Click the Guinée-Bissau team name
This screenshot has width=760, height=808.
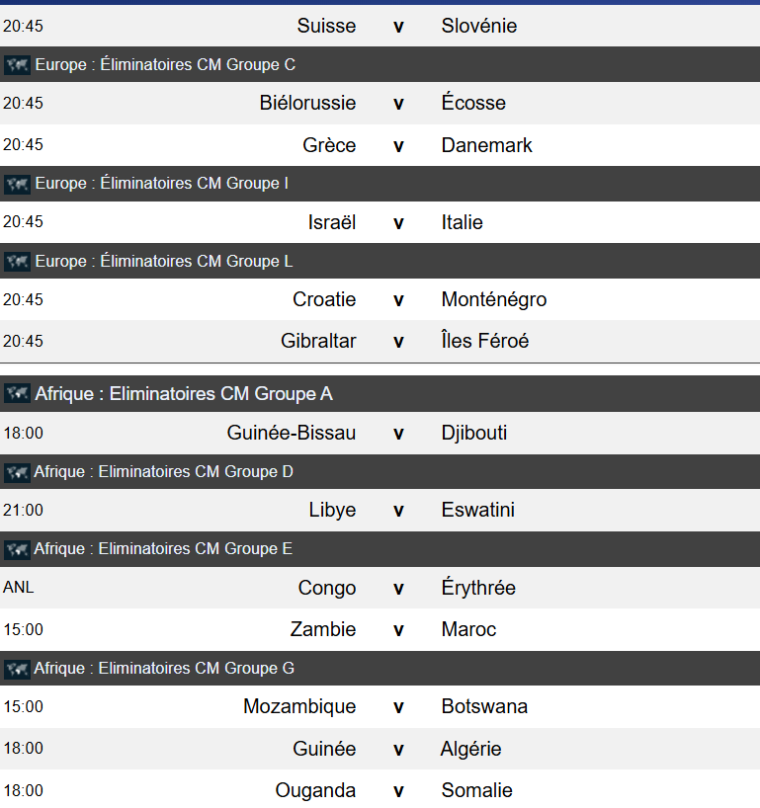point(291,433)
